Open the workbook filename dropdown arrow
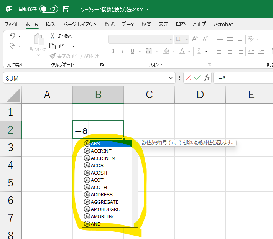 click(148, 9)
